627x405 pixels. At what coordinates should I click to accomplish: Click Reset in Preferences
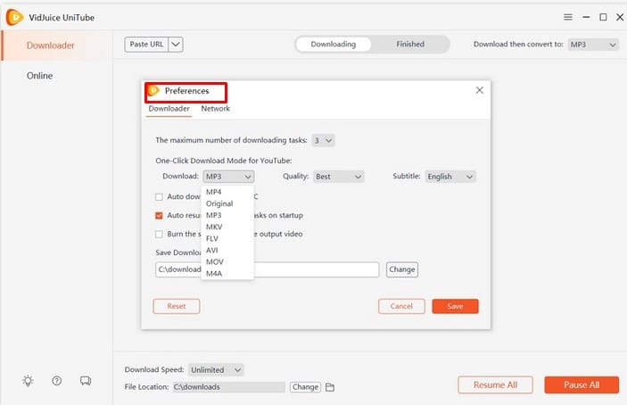click(x=177, y=306)
